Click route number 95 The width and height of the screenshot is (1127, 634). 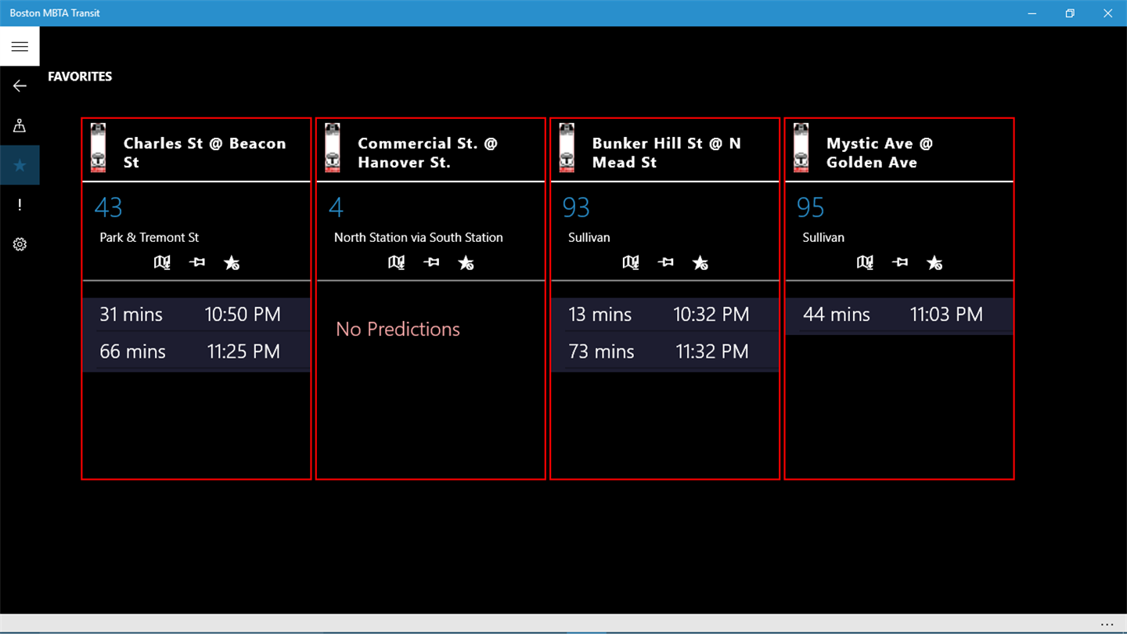point(811,207)
